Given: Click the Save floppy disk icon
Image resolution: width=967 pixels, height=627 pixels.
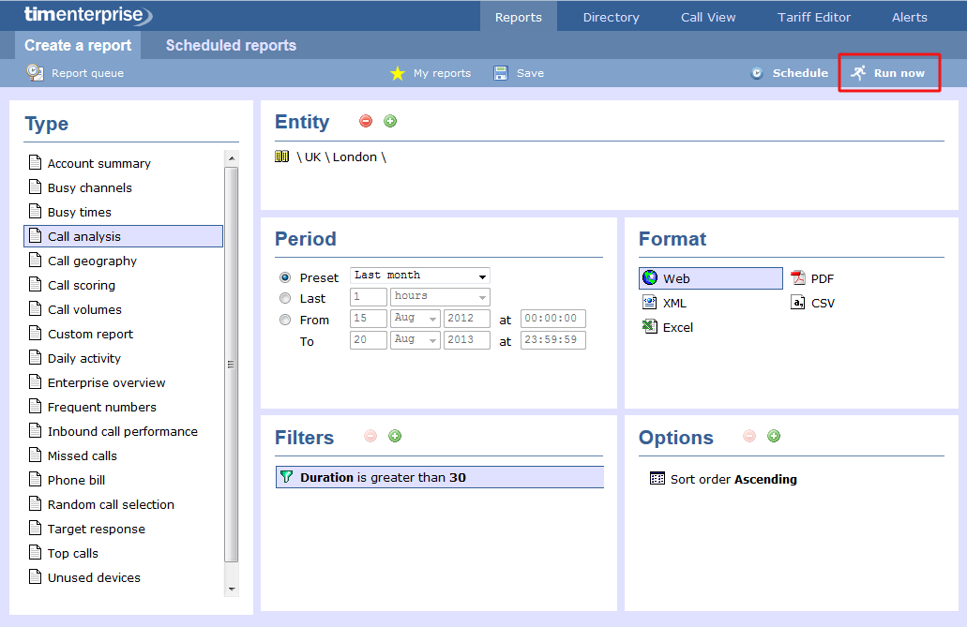Looking at the screenshot, I should 501,73.
